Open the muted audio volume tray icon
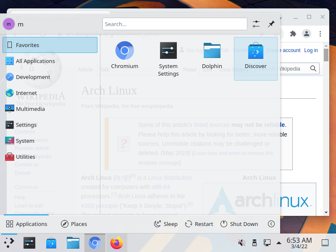Image resolution: width=336 pixels, height=252 pixels. coord(242,243)
